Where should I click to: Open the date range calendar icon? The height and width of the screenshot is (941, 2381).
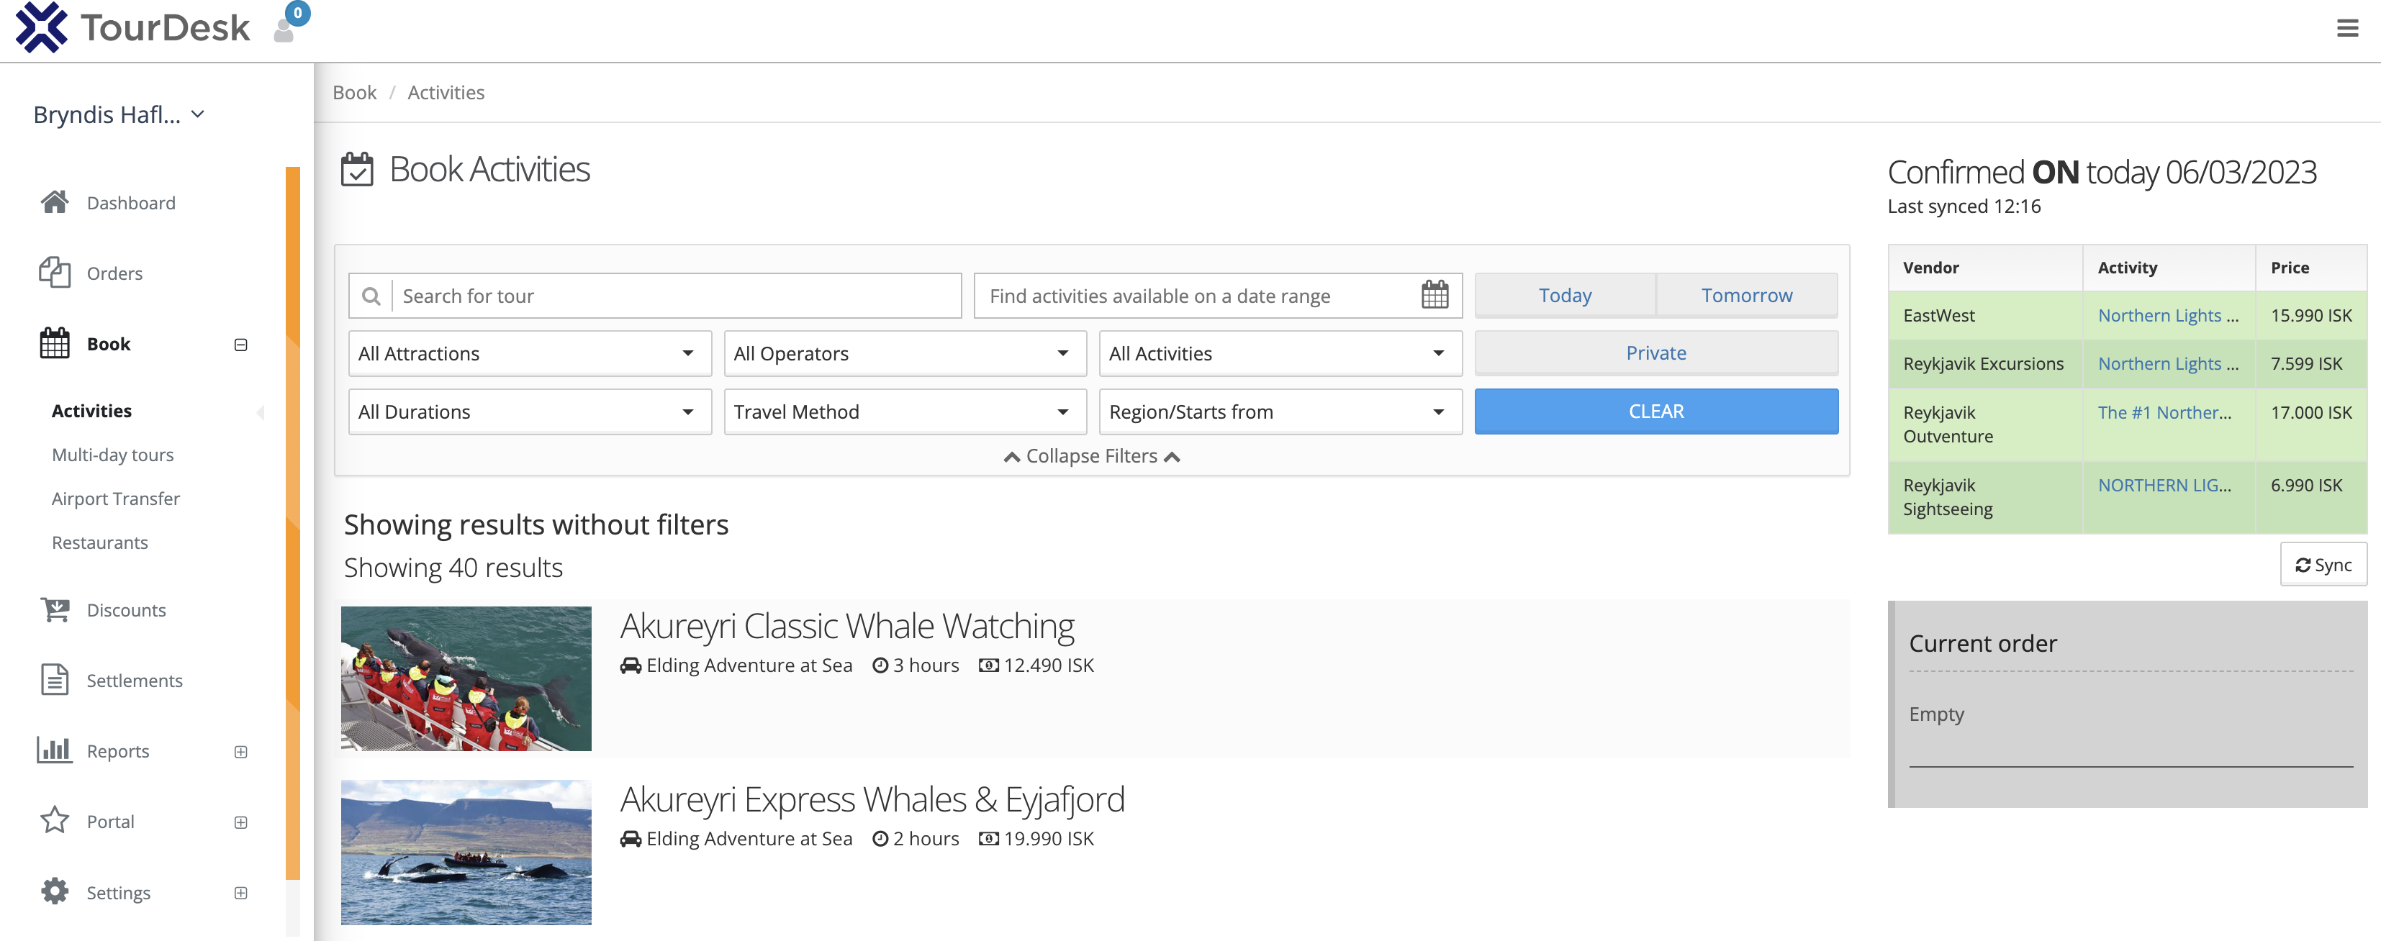pyautogui.click(x=1434, y=296)
